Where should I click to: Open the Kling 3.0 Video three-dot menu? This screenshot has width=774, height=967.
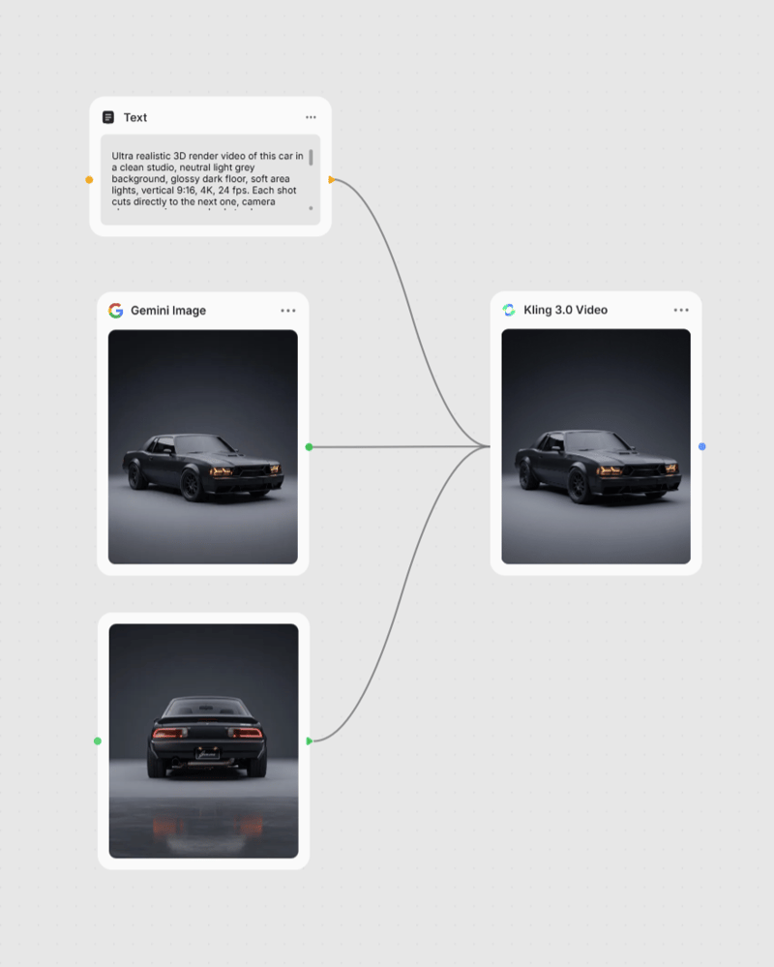pyautogui.click(x=681, y=310)
